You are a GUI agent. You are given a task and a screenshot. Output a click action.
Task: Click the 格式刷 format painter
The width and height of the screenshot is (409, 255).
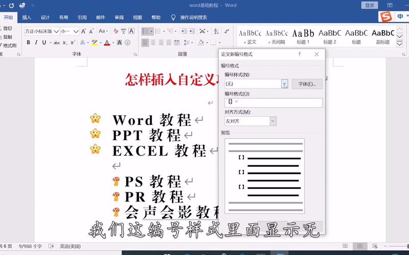pos(8,45)
